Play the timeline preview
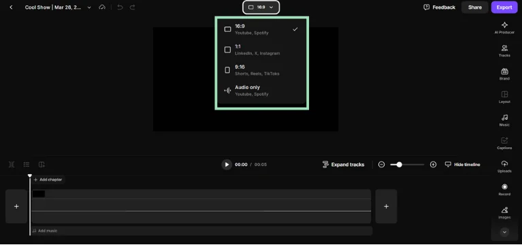Viewport: 522px width, 245px height. (227, 165)
